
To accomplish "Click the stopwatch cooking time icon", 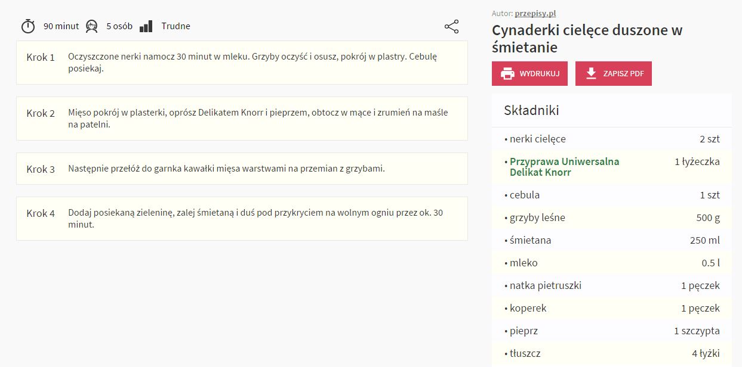I will [x=28, y=26].
